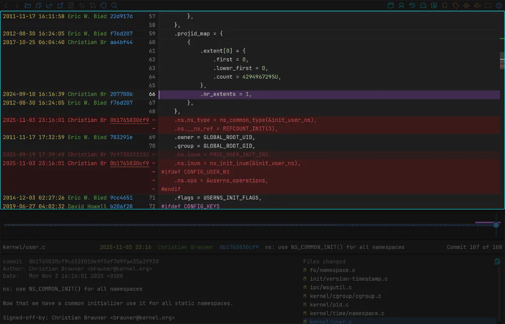
Task: Select kernel/pid.c in Files changed
Action: point(329,305)
